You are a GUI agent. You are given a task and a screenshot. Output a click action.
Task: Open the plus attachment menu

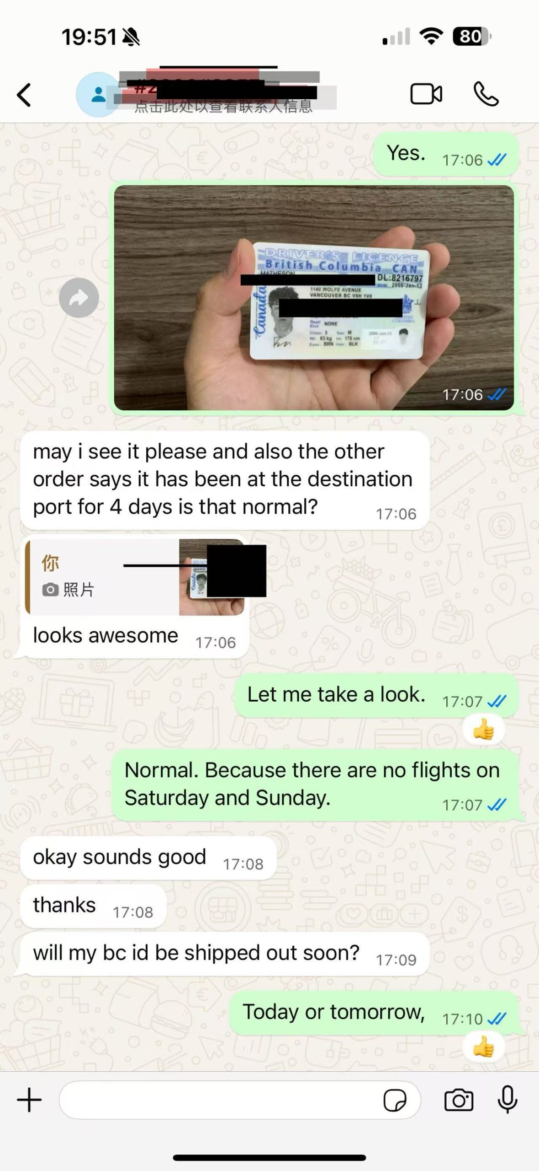pos(29,1100)
